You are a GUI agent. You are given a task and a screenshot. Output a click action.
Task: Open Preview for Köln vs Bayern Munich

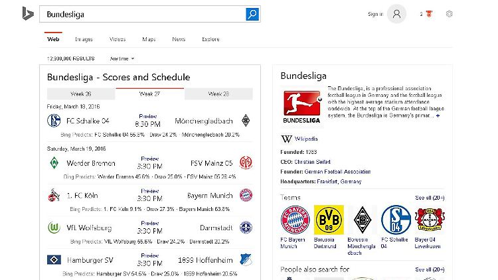150,191
